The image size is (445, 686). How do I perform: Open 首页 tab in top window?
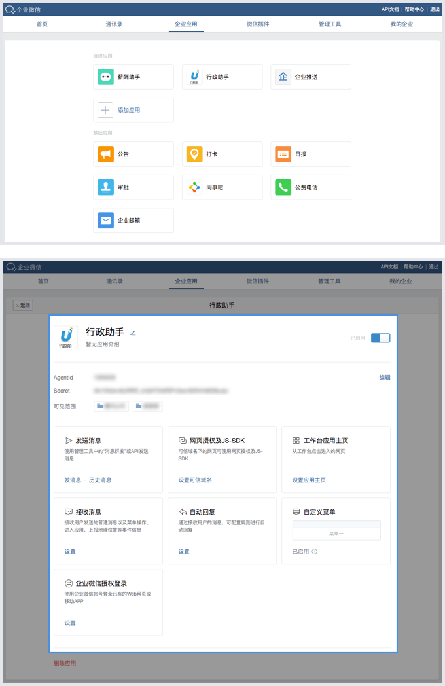[43, 24]
